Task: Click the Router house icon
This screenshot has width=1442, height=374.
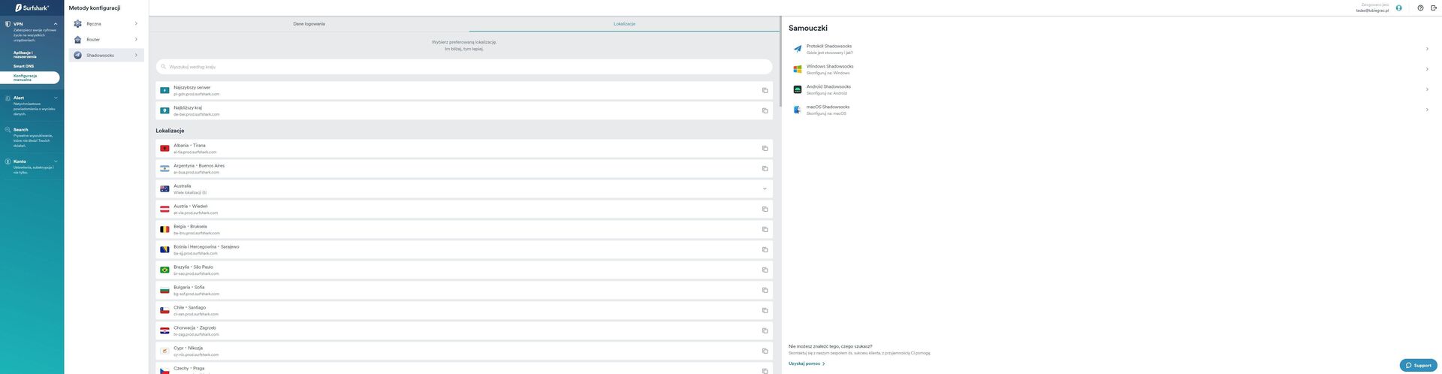Action: pyautogui.click(x=77, y=40)
